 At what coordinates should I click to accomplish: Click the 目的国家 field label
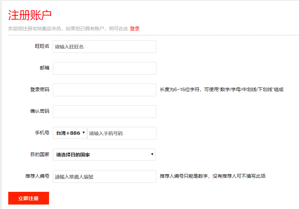click(39, 154)
